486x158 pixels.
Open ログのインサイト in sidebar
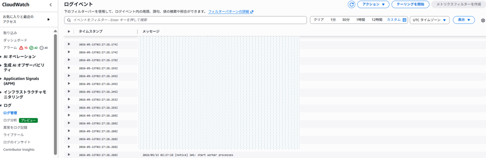(x=17, y=142)
